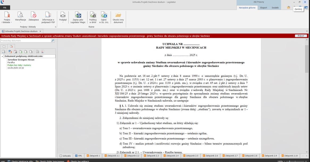Switch to the Załącznik 2.3 tab
Image resolution: width=310 pixels, height=162 pixels.
click(x=152, y=156)
